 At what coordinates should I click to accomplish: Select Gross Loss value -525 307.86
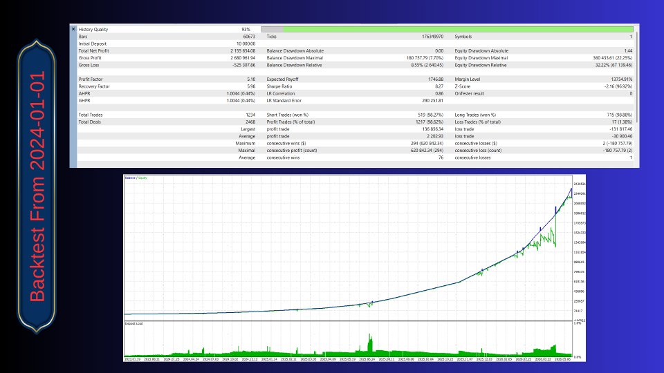pos(243,65)
